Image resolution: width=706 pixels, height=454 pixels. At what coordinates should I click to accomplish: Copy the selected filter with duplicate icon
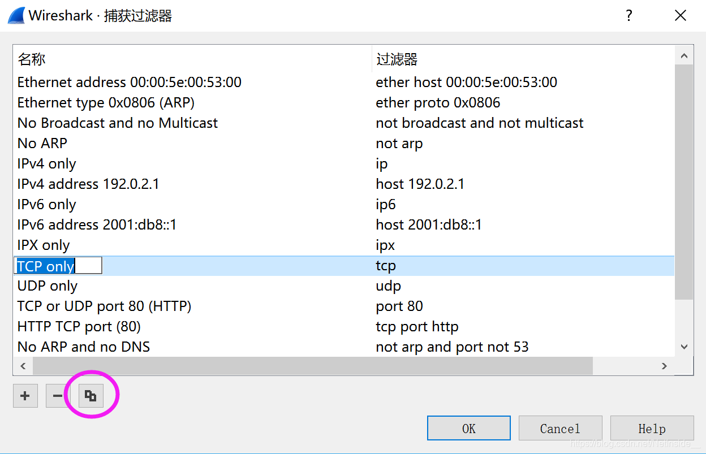pyautogui.click(x=91, y=396)
